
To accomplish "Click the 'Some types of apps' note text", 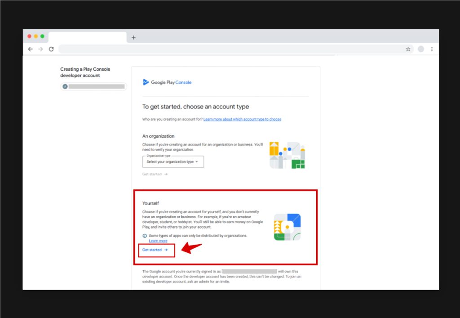I will pos(198,236).
